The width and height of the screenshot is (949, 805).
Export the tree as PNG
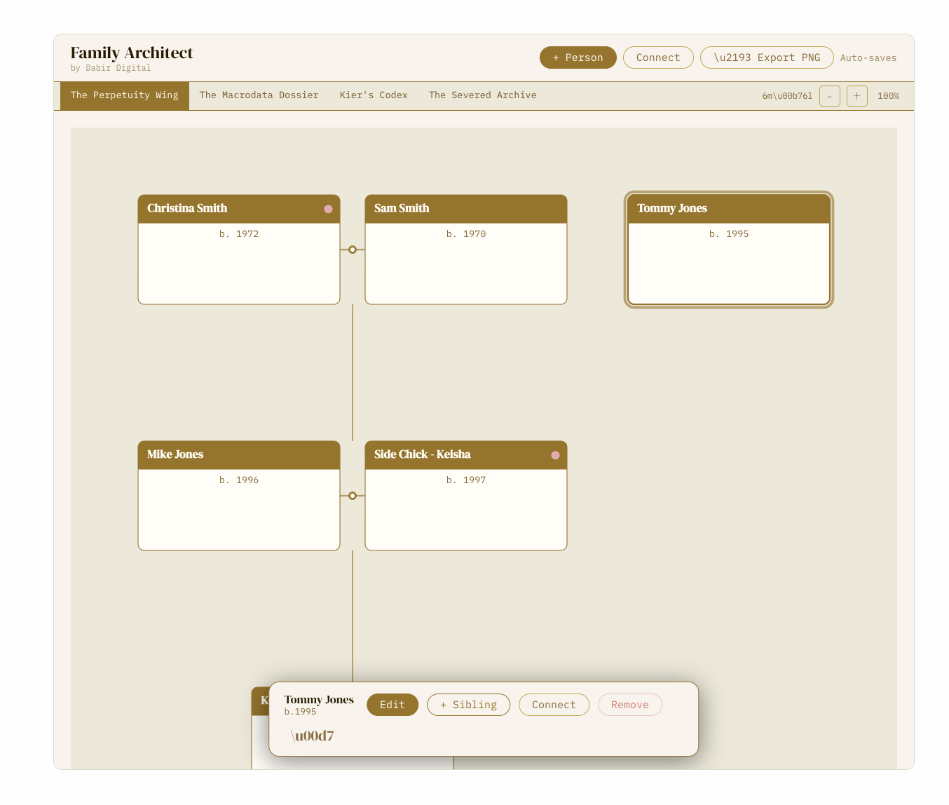767,57
